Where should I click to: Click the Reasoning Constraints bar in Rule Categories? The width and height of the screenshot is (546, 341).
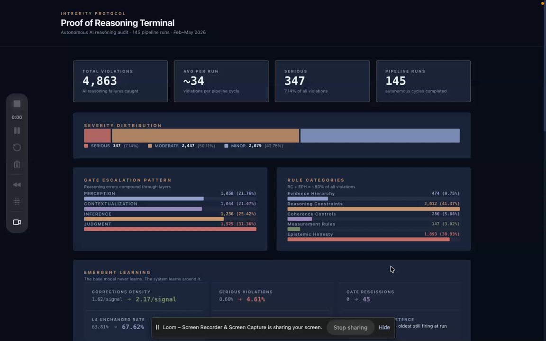(x=373, y=209)
